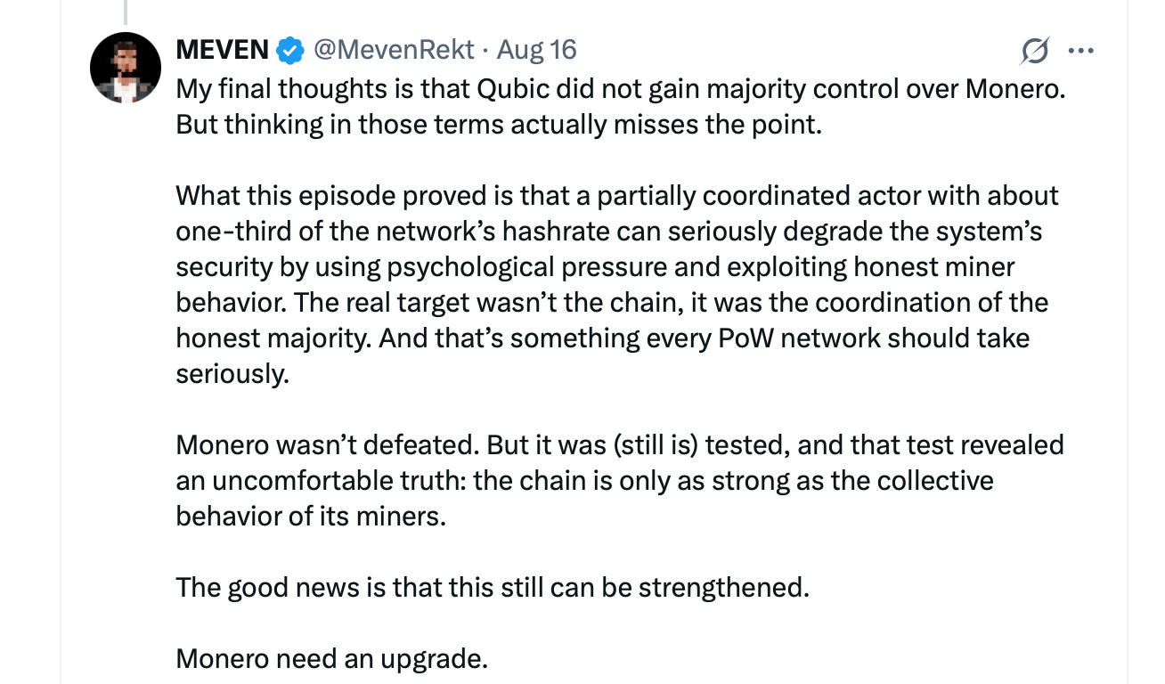Click the single-word line "seriously."

point(232,373)
